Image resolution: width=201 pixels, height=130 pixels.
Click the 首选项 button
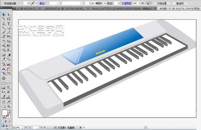click(180, 3)
